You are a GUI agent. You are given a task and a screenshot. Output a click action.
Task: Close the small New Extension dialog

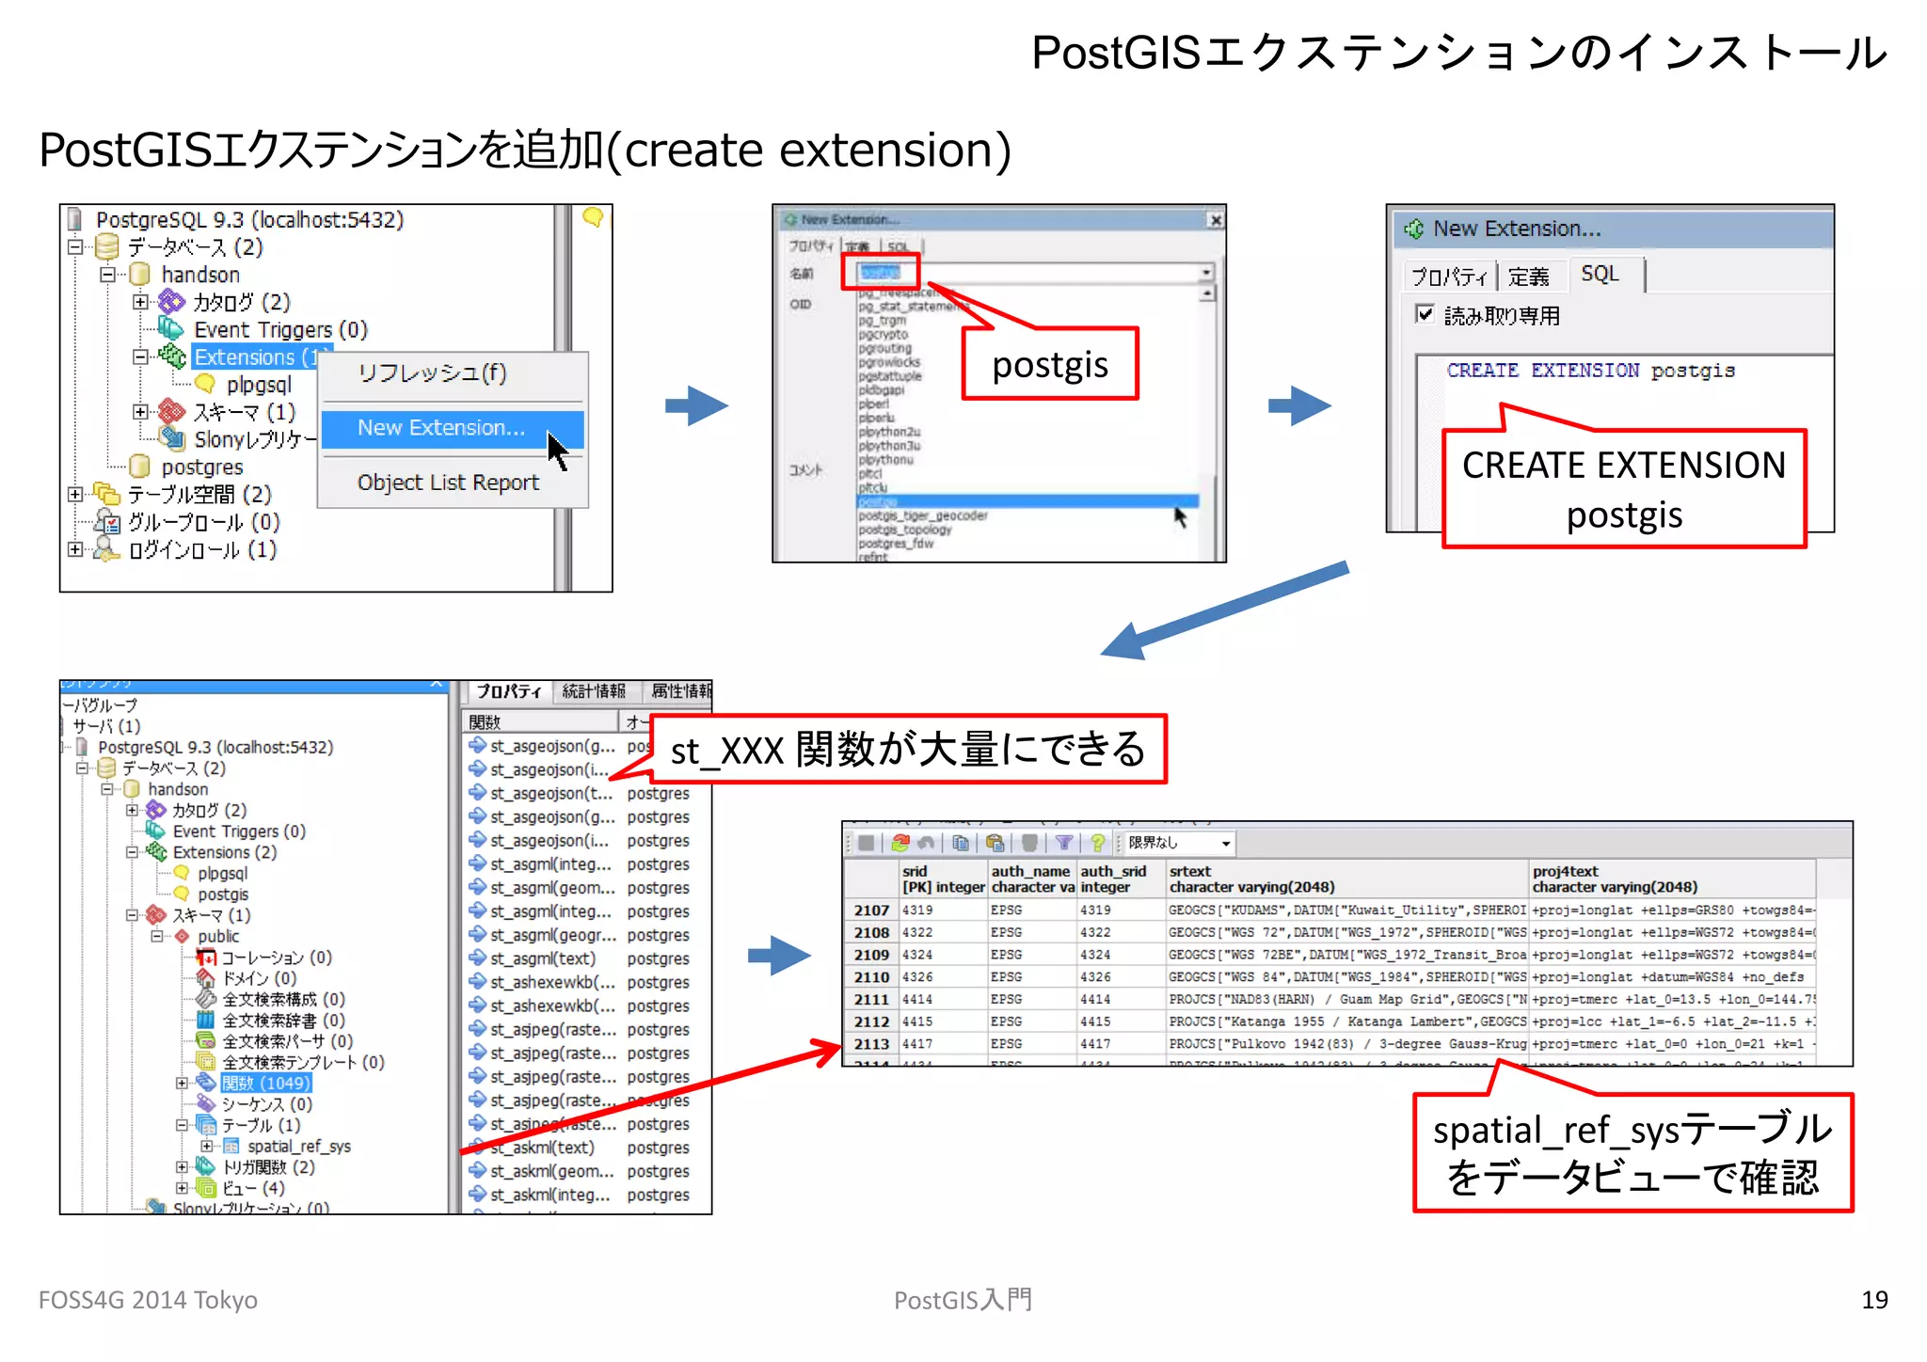[x=1216, y=219]
